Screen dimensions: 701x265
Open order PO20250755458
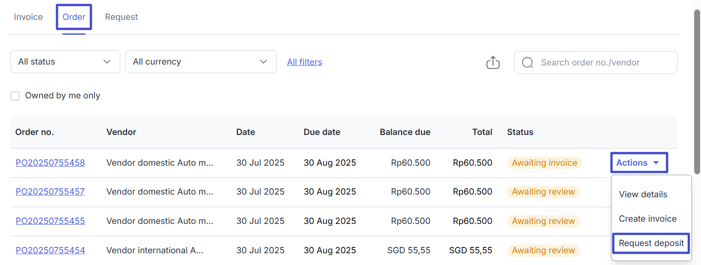(50, 163)
